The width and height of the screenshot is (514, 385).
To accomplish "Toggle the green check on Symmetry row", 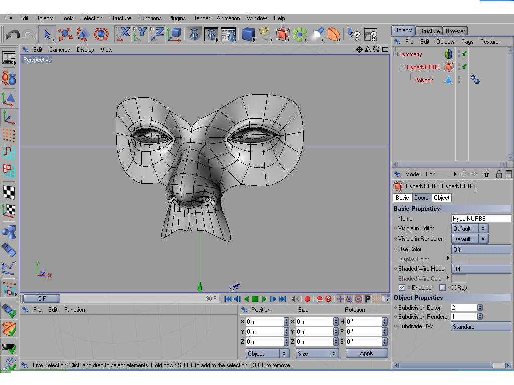I will point(464,54).
